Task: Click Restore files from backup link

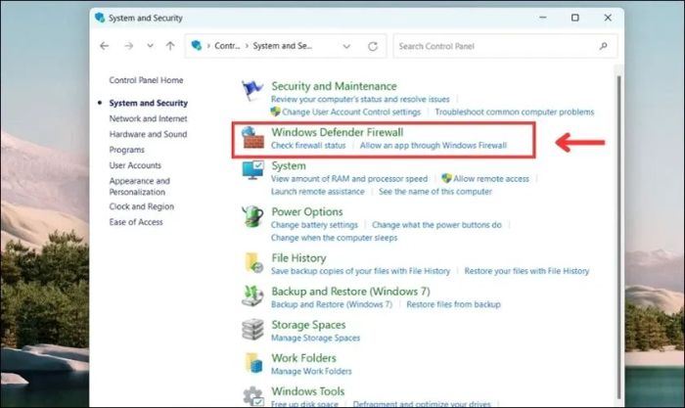Action: pyautogui.click(x=453, y=304)
